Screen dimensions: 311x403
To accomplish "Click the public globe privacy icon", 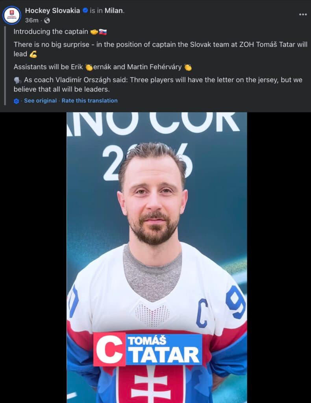I will point(47,20).
